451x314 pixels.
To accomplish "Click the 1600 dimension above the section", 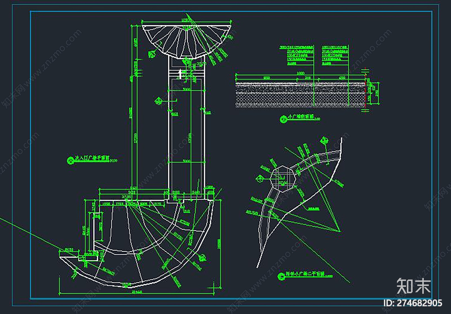I will (300, 73).
